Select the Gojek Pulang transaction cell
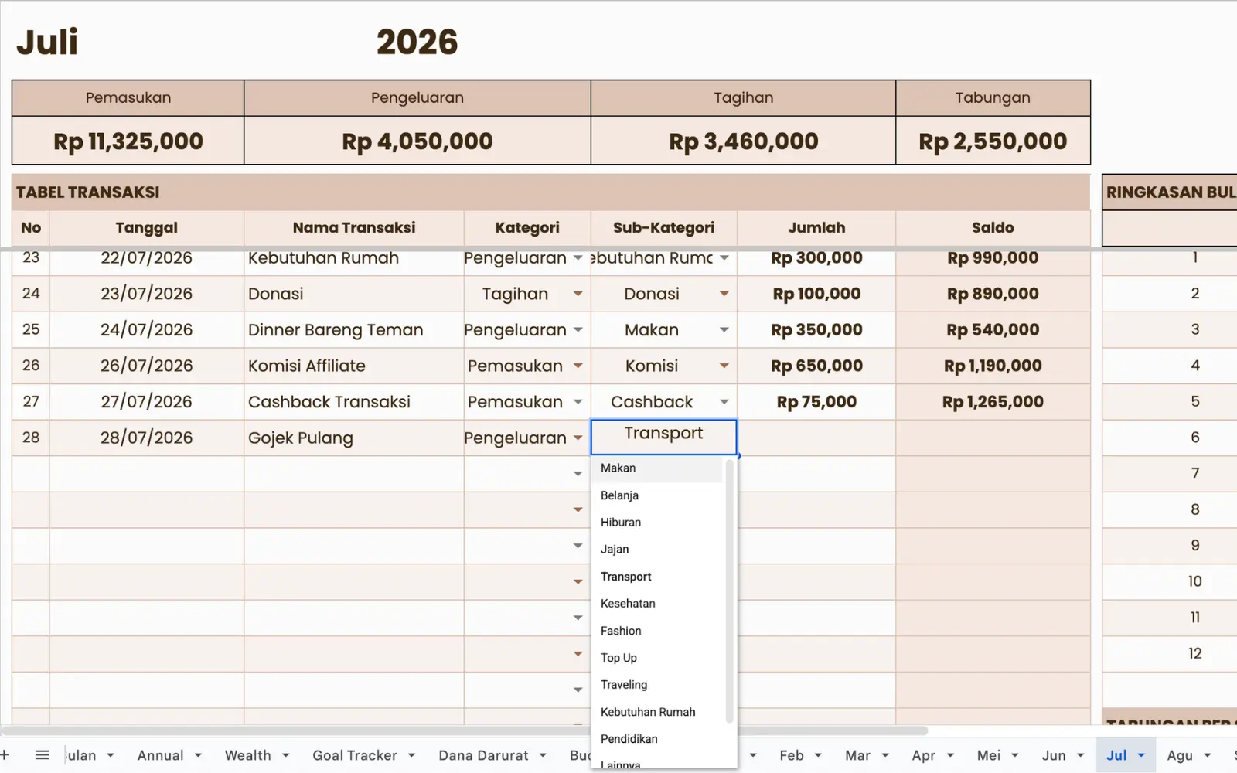This screenshot has height=773, width=1237. pyautogui.click(x=354, y=438)
